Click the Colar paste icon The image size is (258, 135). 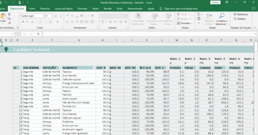pyautogui.click(x=3, y=16)
